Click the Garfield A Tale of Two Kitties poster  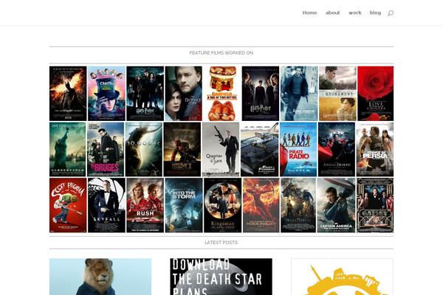tap(222, 94)
